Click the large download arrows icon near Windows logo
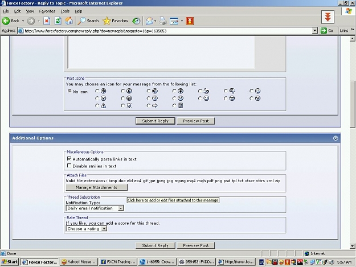 click(328, 17)
